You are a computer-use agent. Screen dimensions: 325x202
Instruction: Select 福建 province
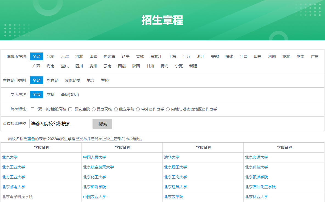(x=229, y=56)
